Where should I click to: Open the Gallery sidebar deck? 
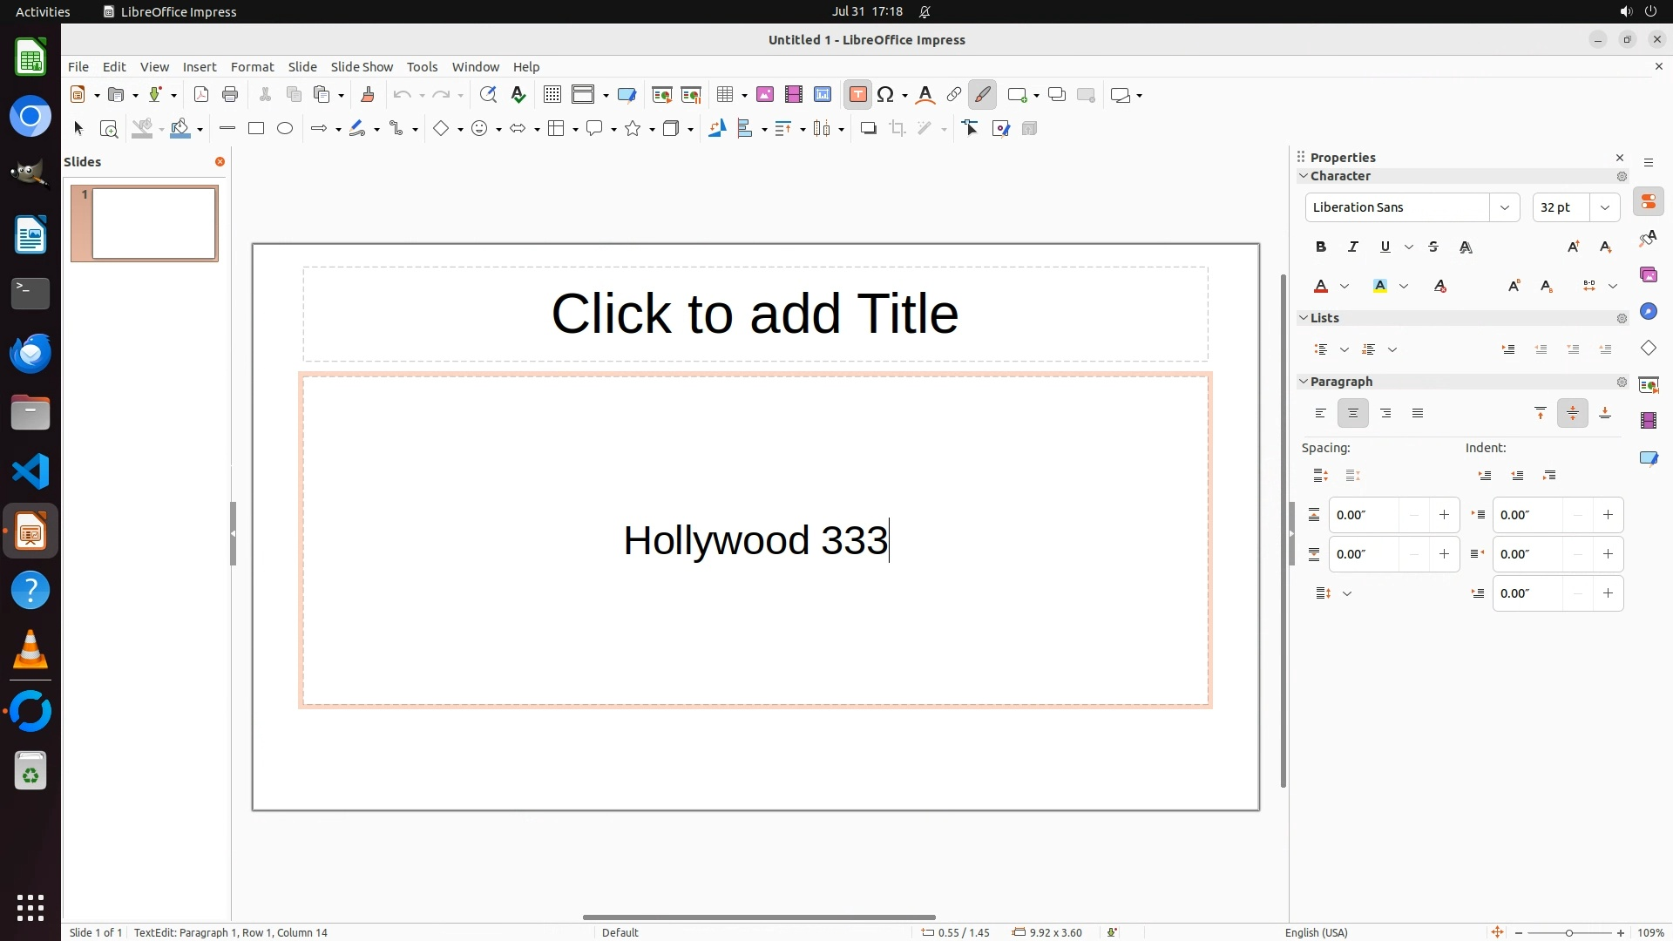(x=1648, y=275)
